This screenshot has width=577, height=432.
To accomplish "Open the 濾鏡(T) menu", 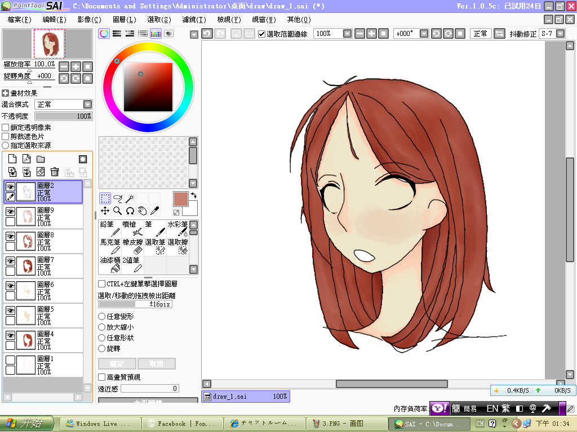I will 194,20.
